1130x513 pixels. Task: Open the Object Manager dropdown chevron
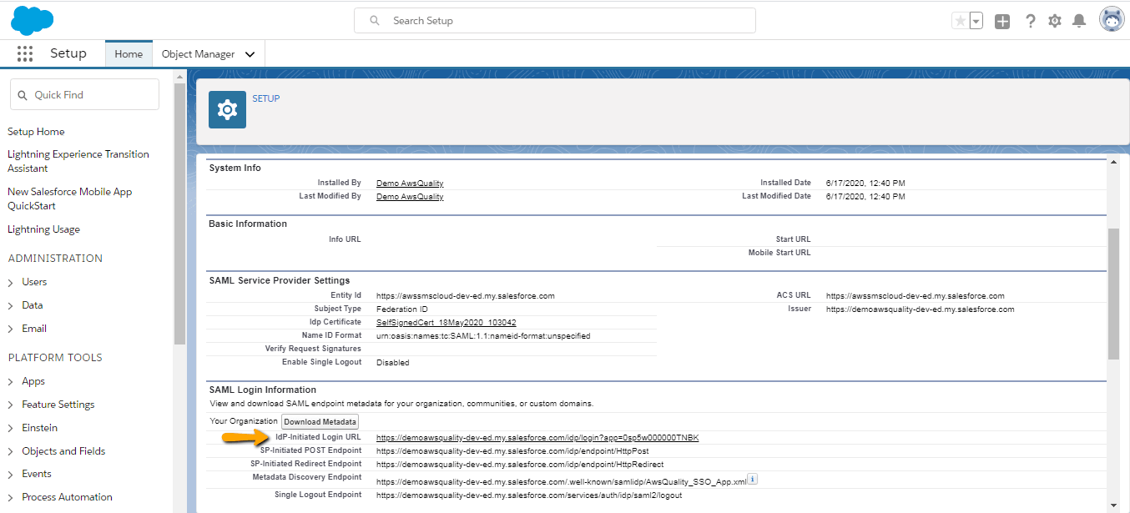pos(250,54)
